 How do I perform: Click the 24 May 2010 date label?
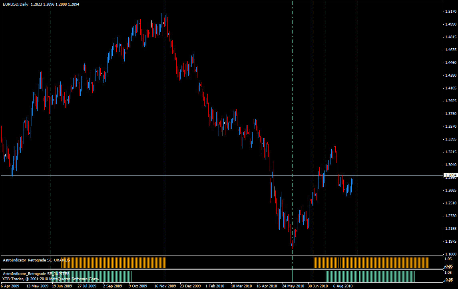293,286
